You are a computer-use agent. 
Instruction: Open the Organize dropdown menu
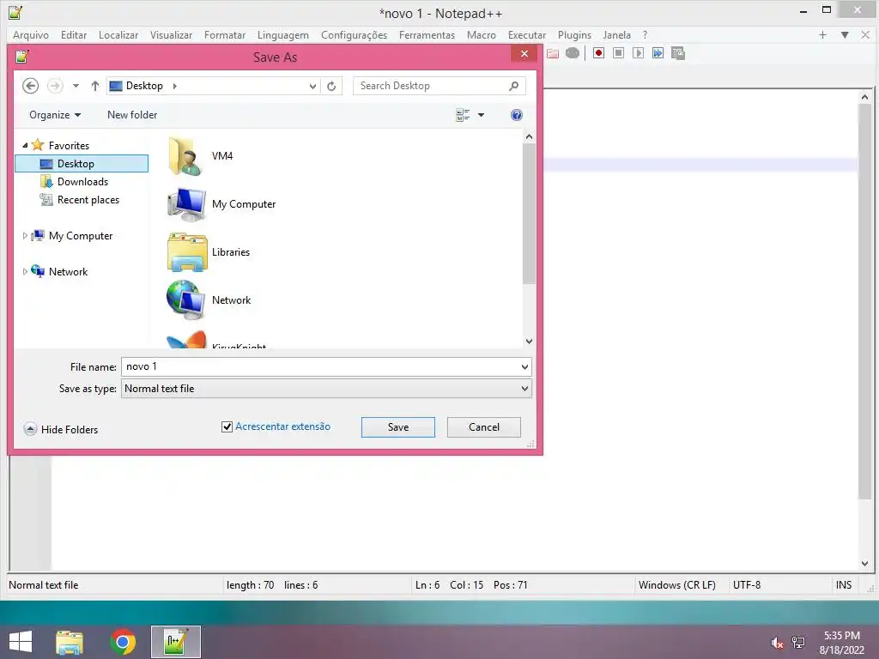tap(55, 115)
